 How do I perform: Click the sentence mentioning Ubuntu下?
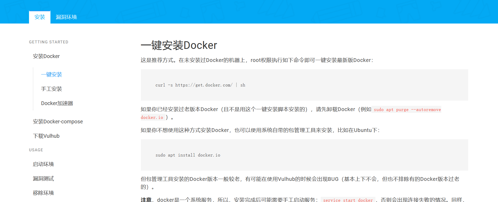[x=260, y=130]
